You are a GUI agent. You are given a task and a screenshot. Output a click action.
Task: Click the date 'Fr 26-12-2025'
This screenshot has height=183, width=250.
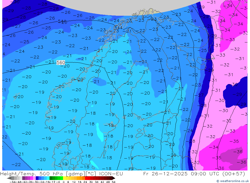[x=165, y=174]
